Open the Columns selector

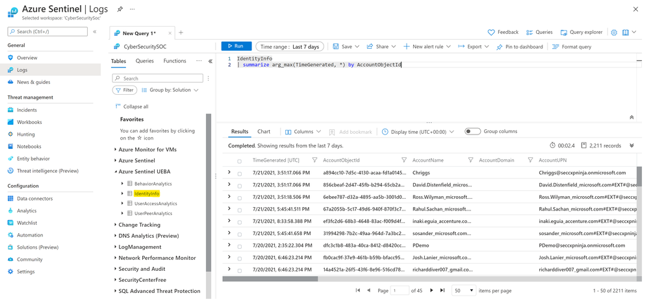point(303,132)
